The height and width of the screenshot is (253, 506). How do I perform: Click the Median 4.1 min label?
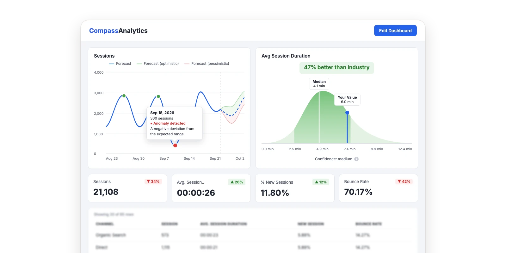tap(319, 84)
